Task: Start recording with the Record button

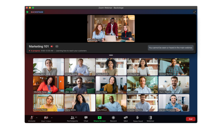Action: coord(113,119)
